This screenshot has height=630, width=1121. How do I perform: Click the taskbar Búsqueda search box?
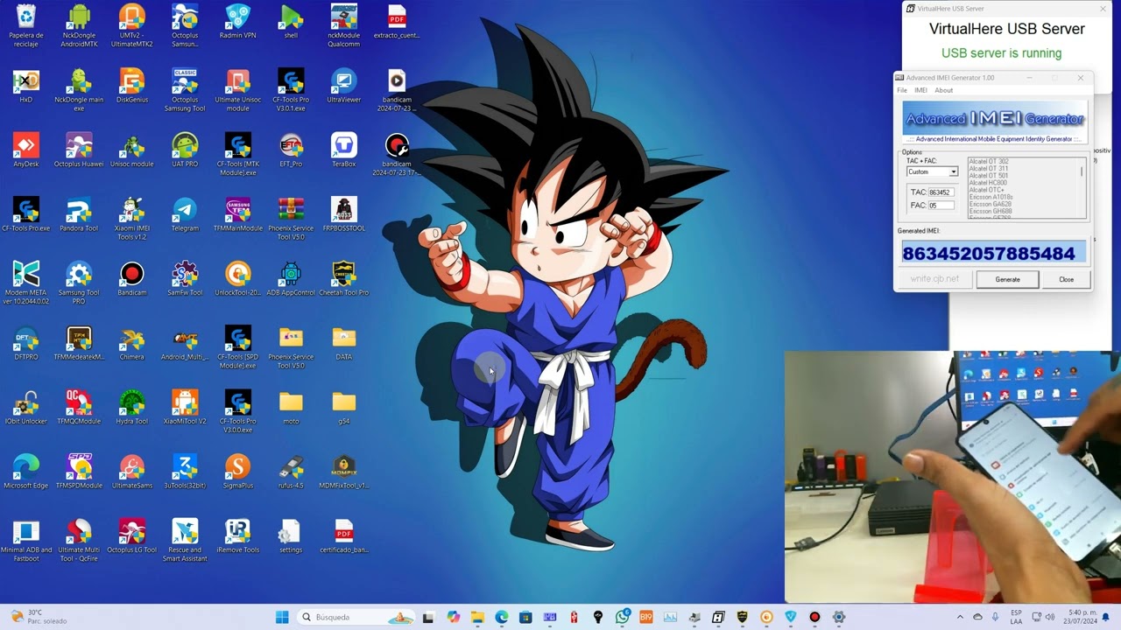[x=354, y=617]
